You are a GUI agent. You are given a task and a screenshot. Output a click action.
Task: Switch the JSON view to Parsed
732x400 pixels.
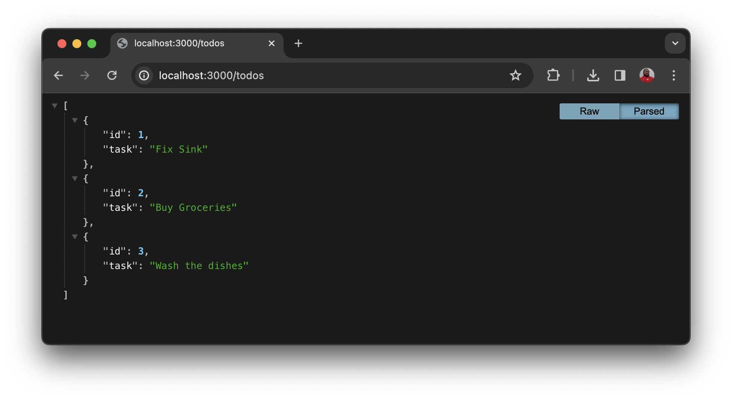pyautogui.click(x=649, y=111)
